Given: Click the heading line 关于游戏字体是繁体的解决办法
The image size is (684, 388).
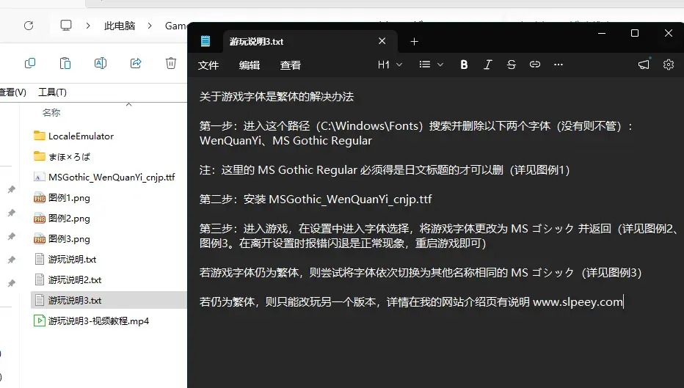Looking at the screenshot, I should 277,96.
